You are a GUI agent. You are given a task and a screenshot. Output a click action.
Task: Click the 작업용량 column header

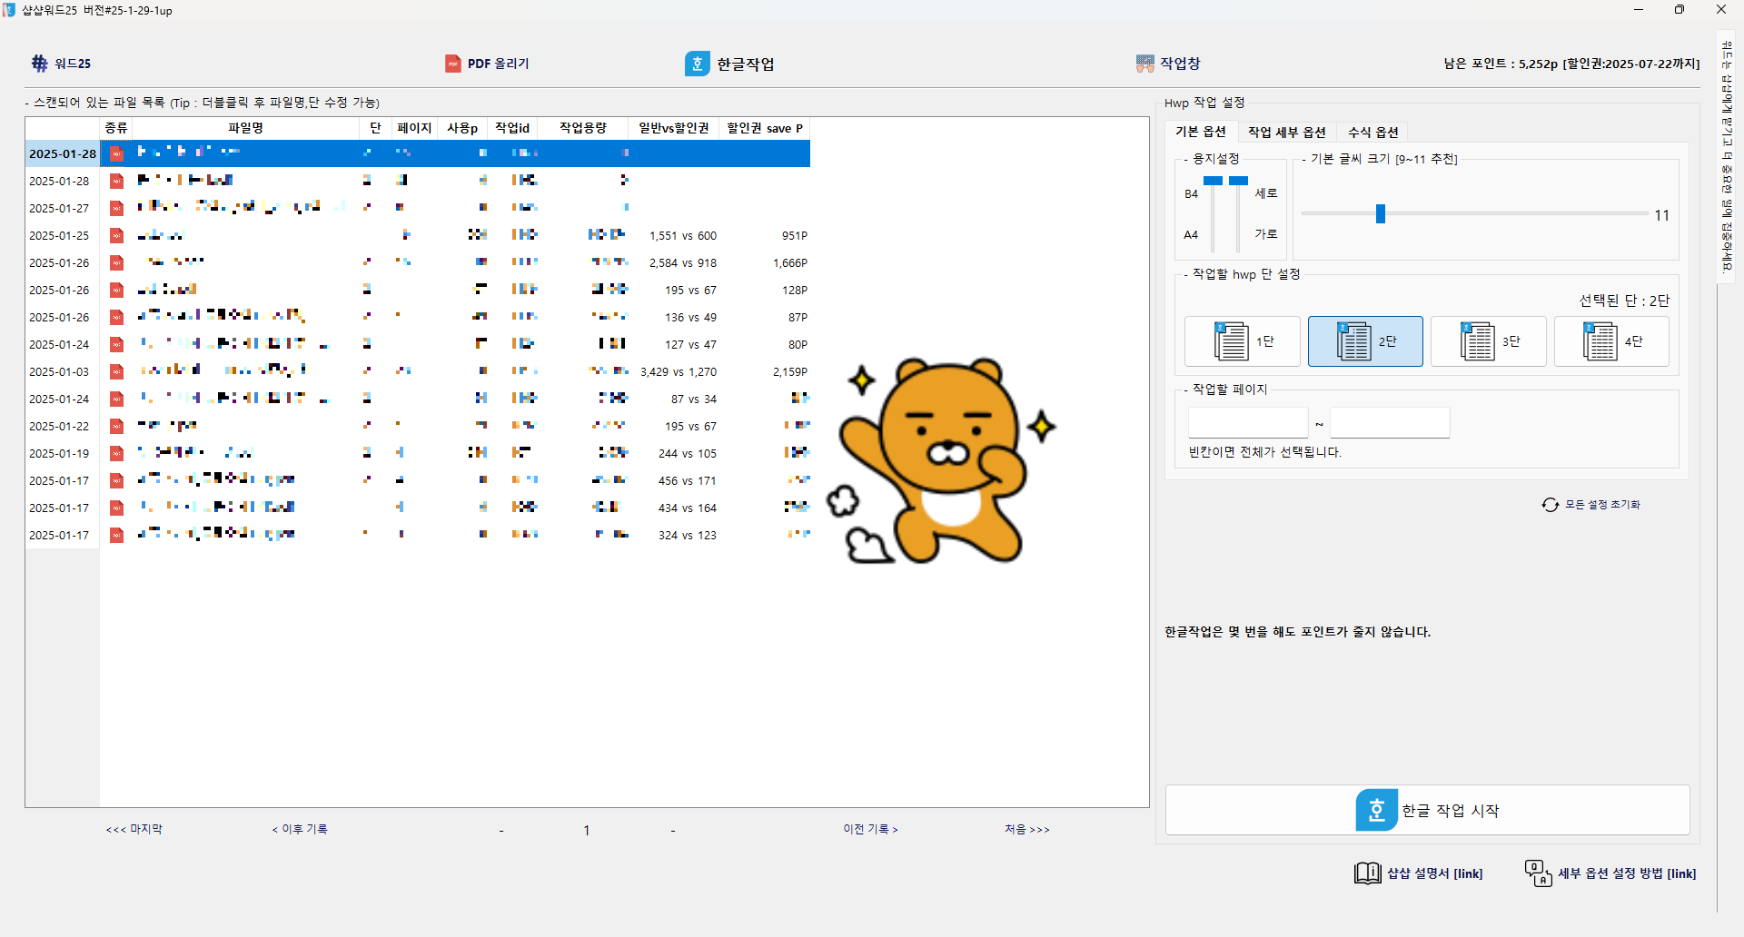click(x=582, y=128)
